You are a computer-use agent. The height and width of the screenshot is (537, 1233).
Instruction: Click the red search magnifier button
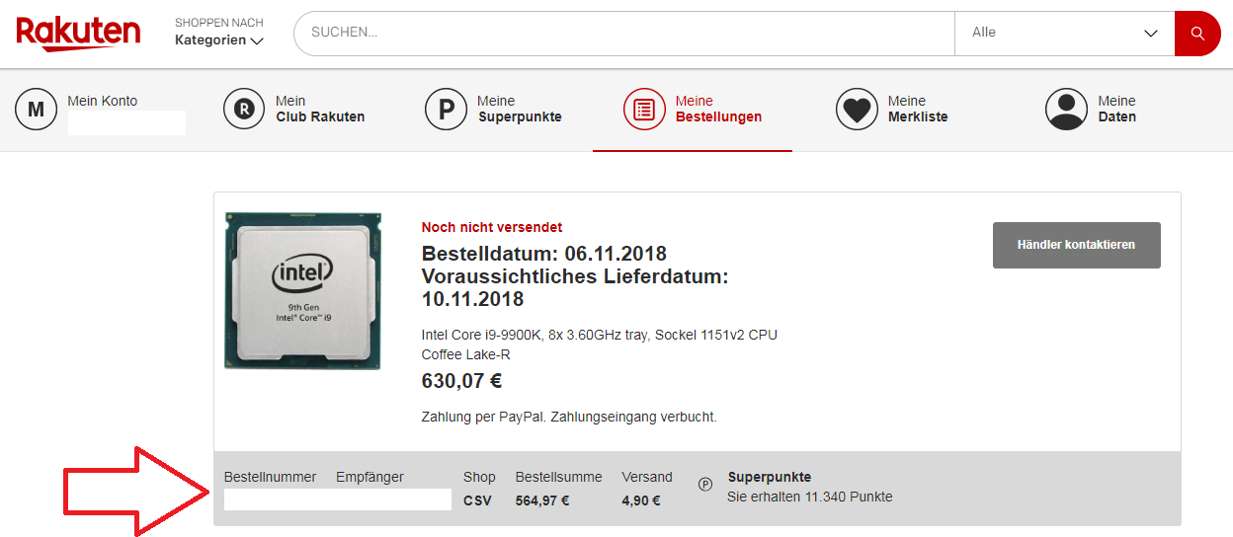1197,34
